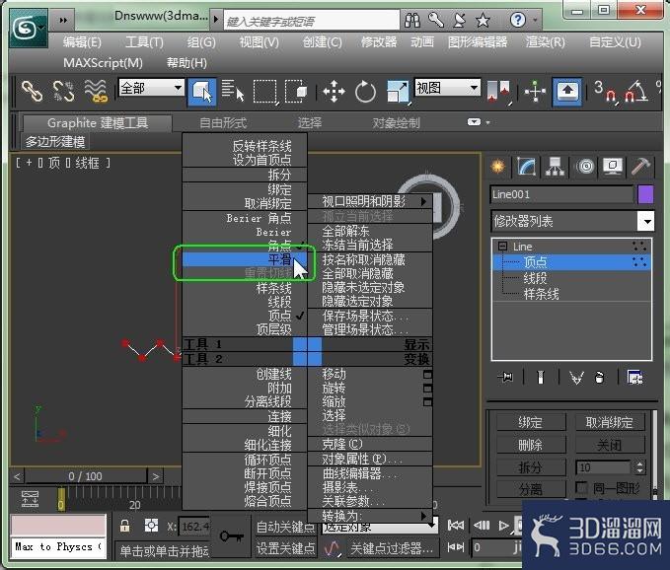The height and width of the screenshot is (570, 670).
Task: Collapse the Line modifier stack tree
Action: (503, 246)
